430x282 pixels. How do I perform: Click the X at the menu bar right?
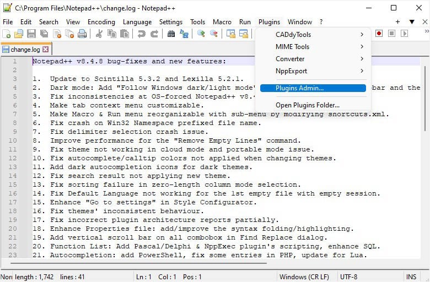(425, 21)
